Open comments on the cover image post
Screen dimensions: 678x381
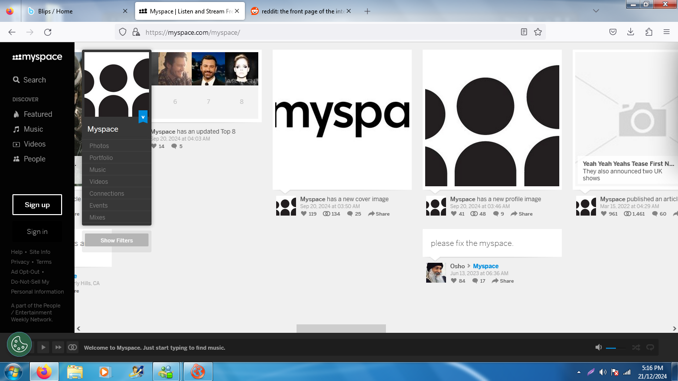(350, 214)
